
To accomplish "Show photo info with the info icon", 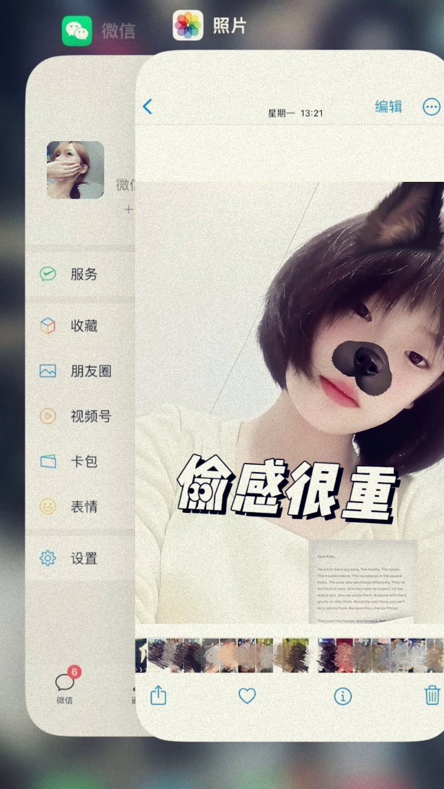I will (x=342, y=697).
